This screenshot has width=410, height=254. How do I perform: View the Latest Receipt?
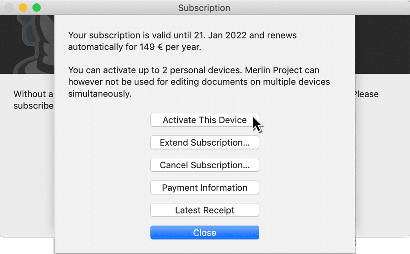(205, 210)
